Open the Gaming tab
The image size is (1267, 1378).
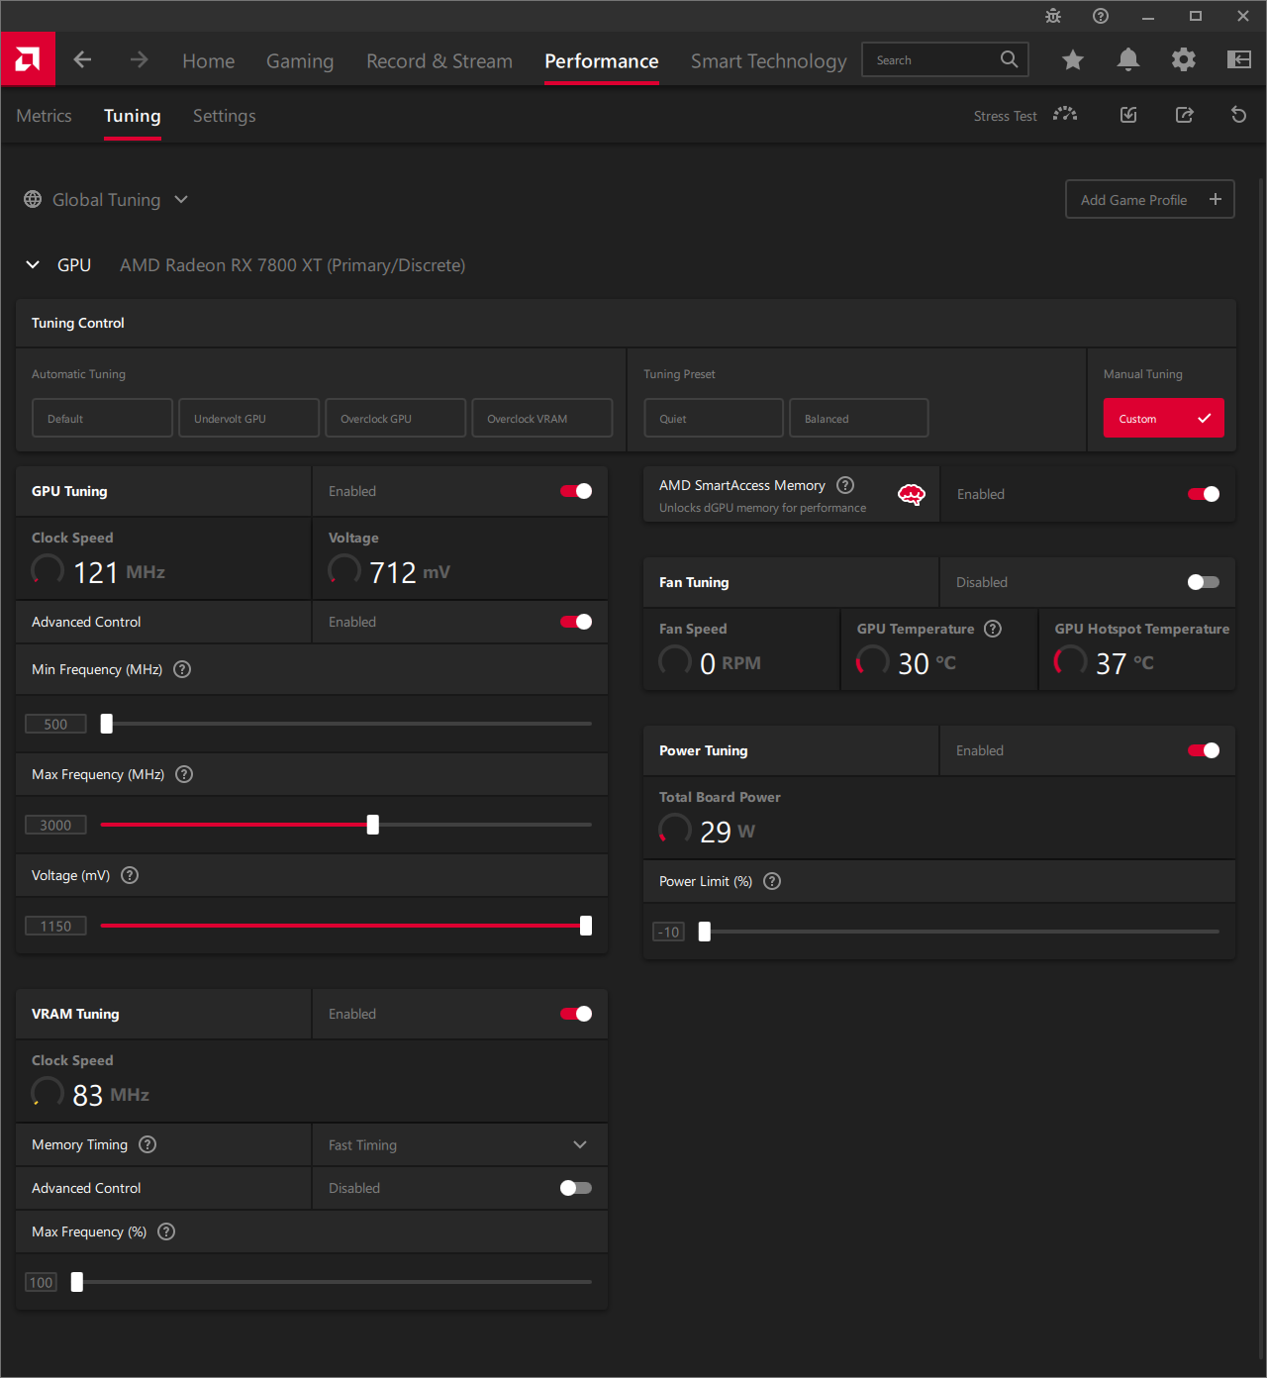[x=300, y=60]
